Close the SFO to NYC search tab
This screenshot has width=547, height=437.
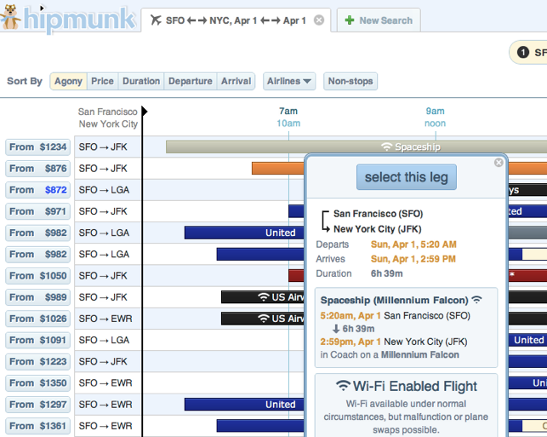pos(318,20)
